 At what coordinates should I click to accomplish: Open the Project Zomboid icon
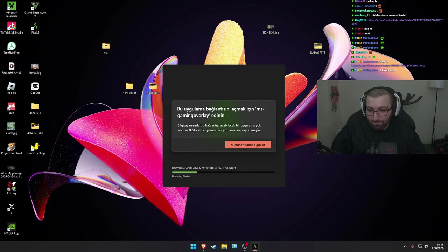point(12,148)
